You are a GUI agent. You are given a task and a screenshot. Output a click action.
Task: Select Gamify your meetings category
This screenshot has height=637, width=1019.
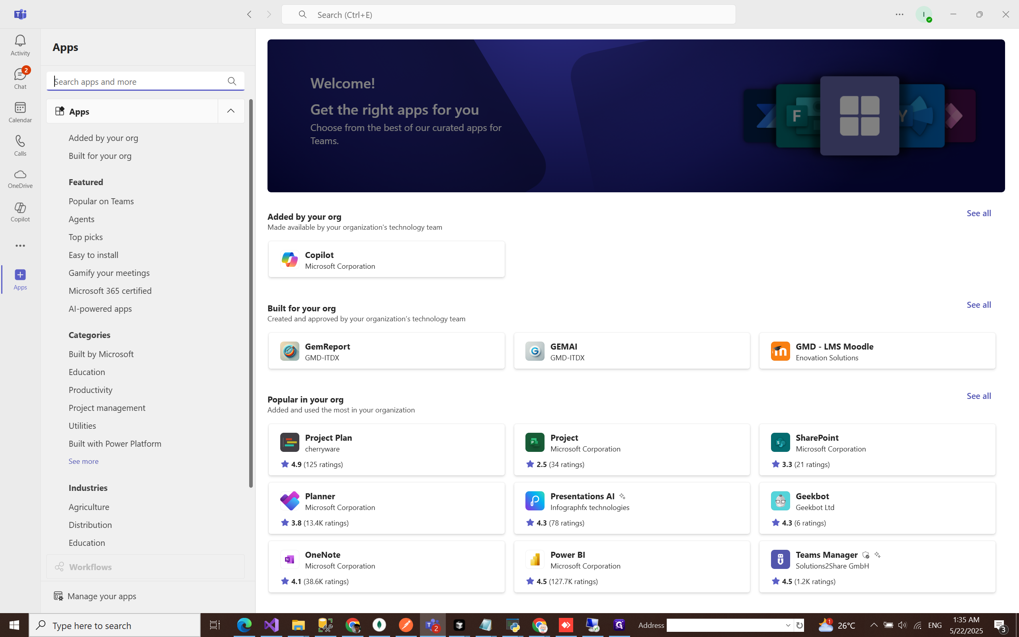(109, 273)
